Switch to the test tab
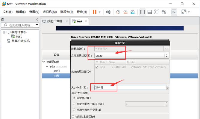Screen dimensions: 200x119 (x=79, y=21)
